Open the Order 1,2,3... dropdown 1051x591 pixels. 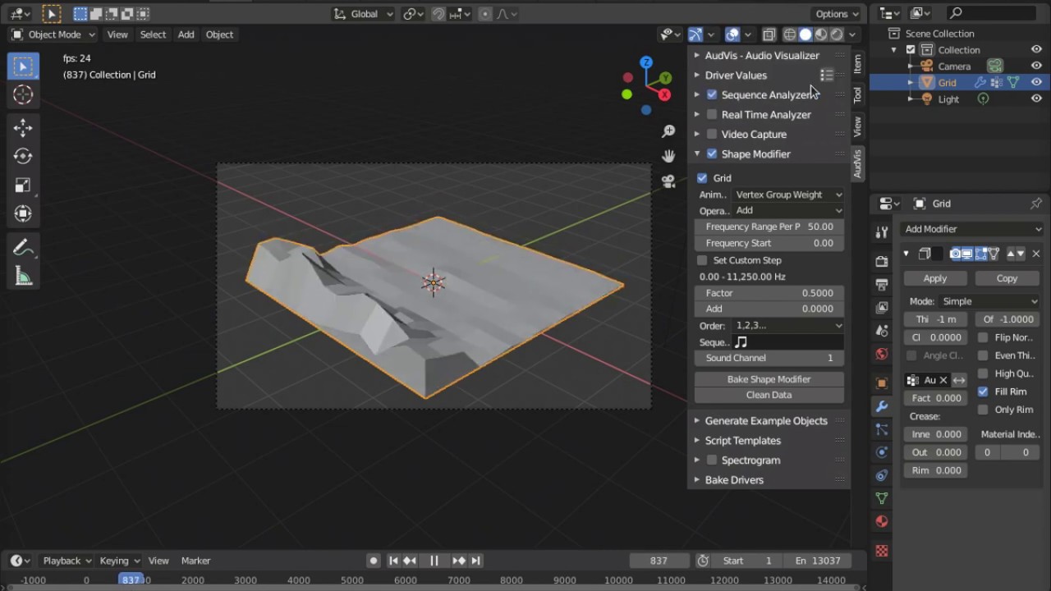[788, 326]
